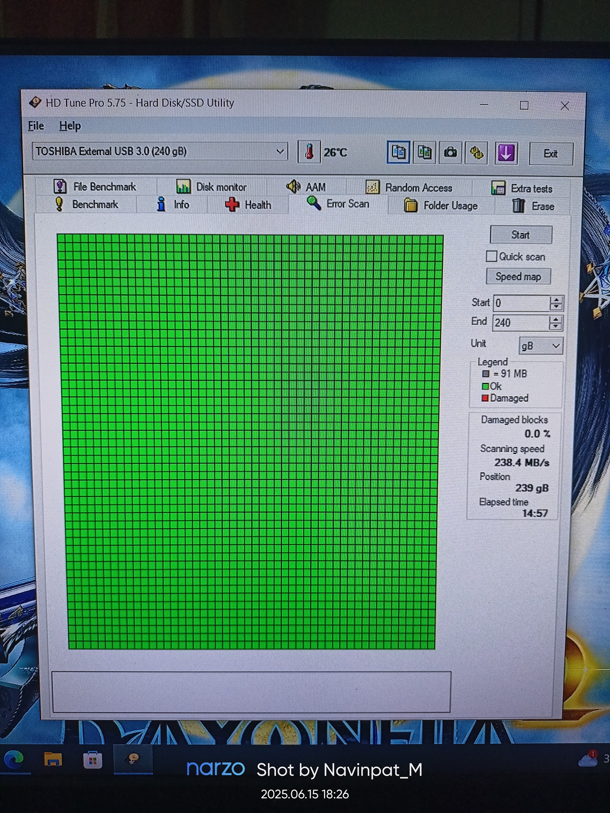Image resolution: width=610 pixels, height=813 pixels.
Task: Click the 26°C temperature reading
Action: [335, 152]
